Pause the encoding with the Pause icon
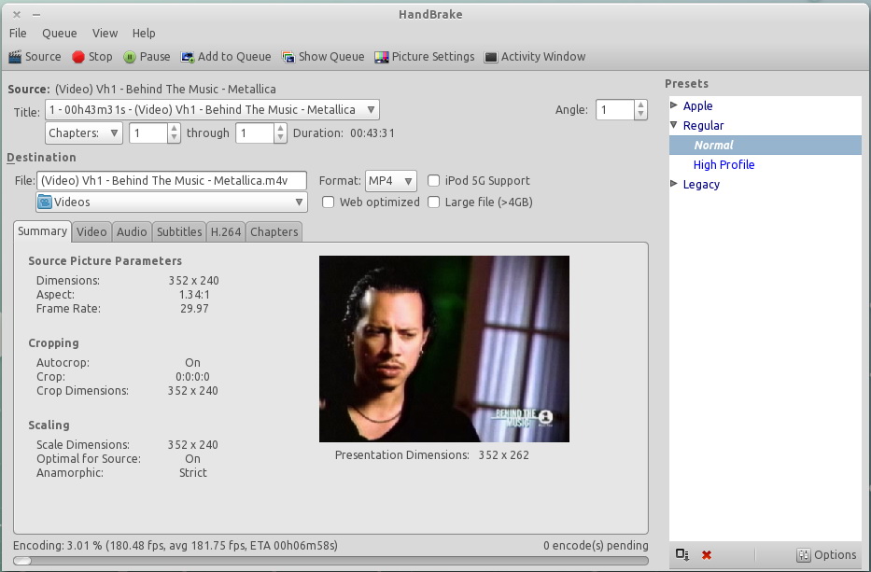 pyautogui.click(x=130, y=57)
